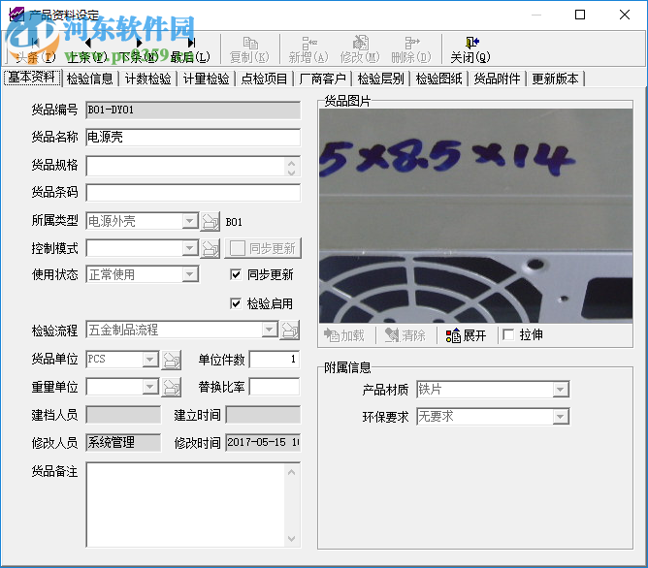Click the 替换比率 input field
This screenshot has width=648, height=568.
coord(275,387)
